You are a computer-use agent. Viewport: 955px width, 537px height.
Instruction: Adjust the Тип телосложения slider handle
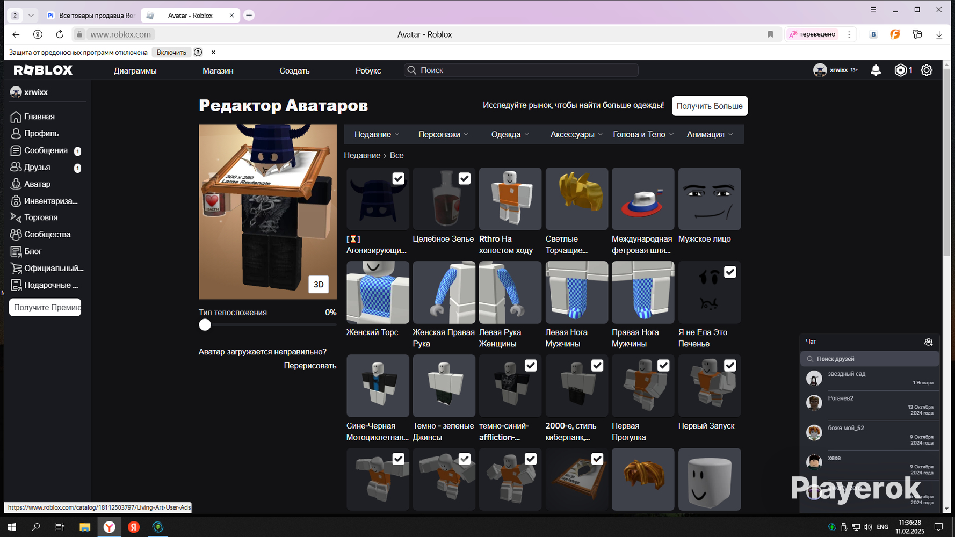(x=205, y=325)
